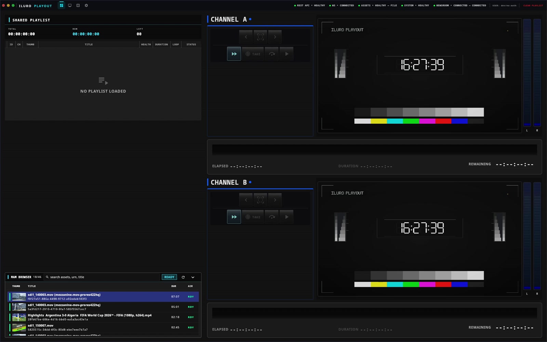Click the LOOP column header in playlist

176,44
